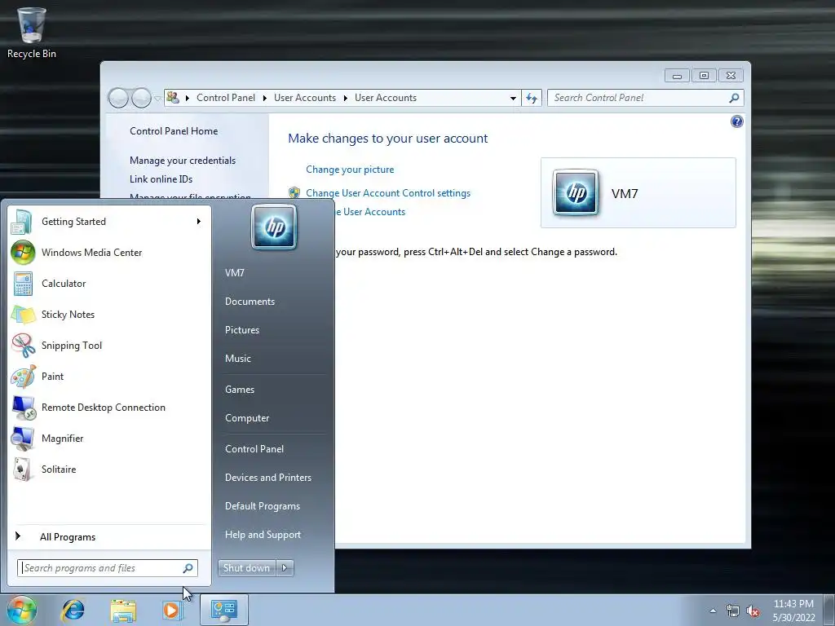Click the VM7 account picture in Control Panel
Screen dimensions: 835x626
coord(576,192)
